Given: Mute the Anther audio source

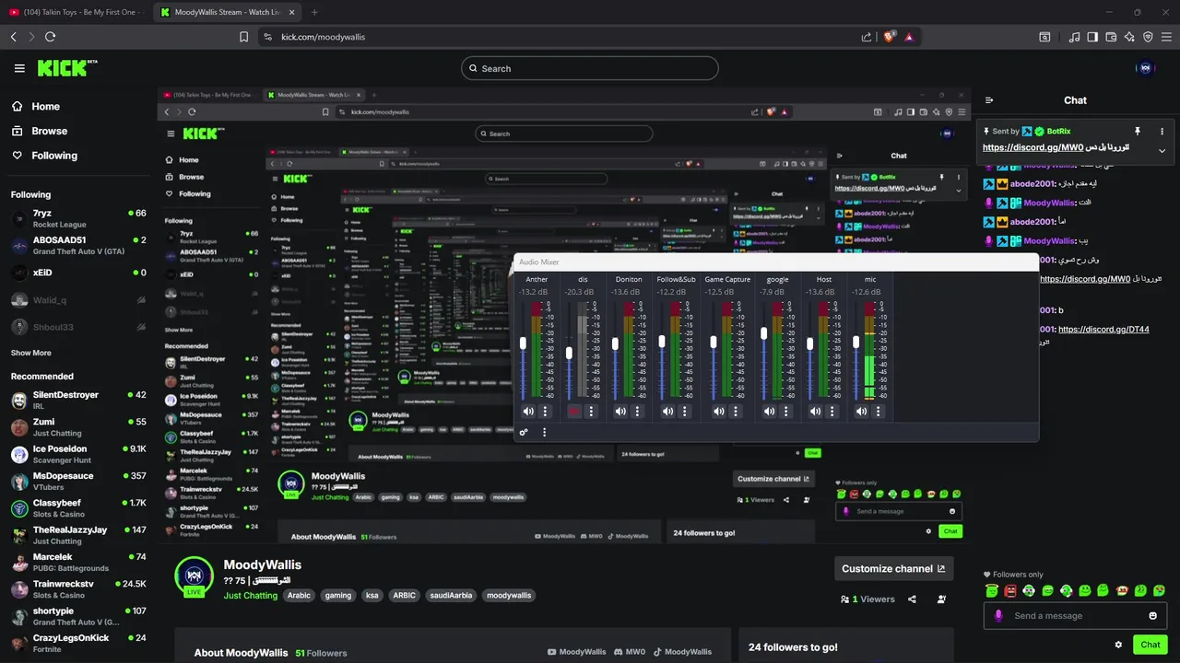Looking at the screenshot, I should tap(528, 412).
